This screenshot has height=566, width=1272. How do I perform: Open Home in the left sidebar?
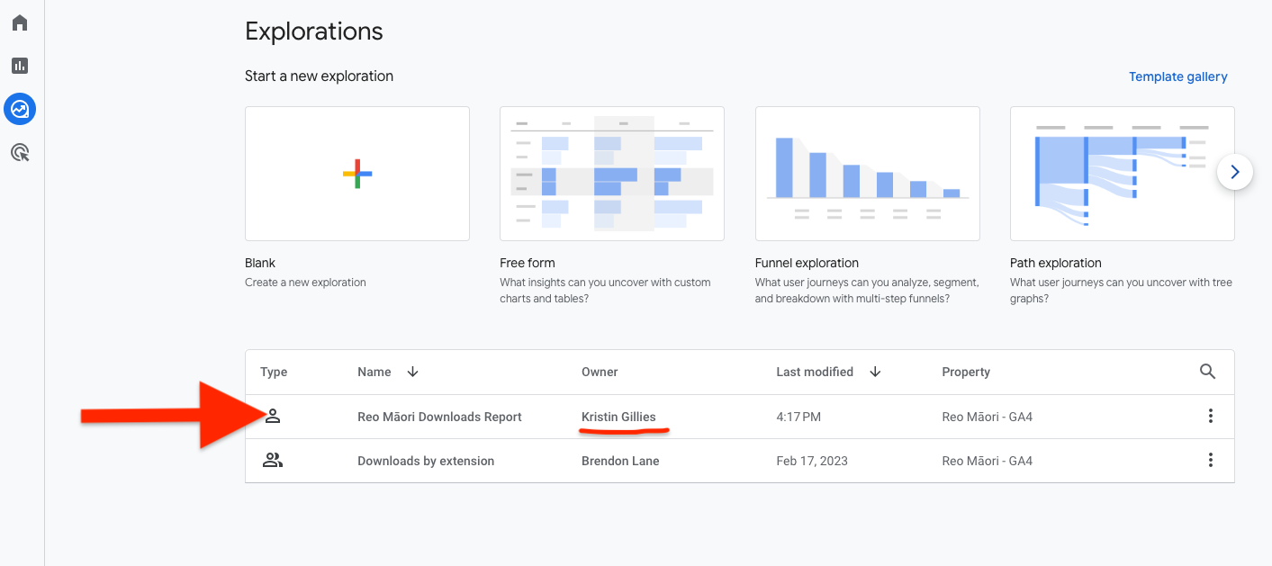click(20, 22)
